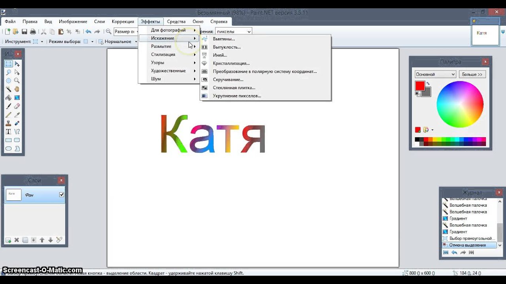This screenshot has width=506, height=284.
Task: Select the Line/Curve tool
Action: 17,132
